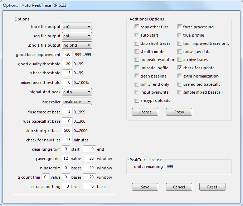This screenshot has height=206, width=243.
Task: Open the Proxy settings button
Action: pos(179,112)
